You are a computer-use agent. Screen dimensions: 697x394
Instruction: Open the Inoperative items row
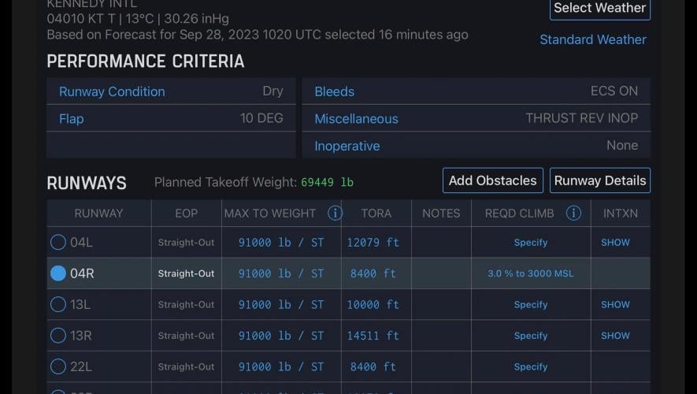click(x=476, y=146)
